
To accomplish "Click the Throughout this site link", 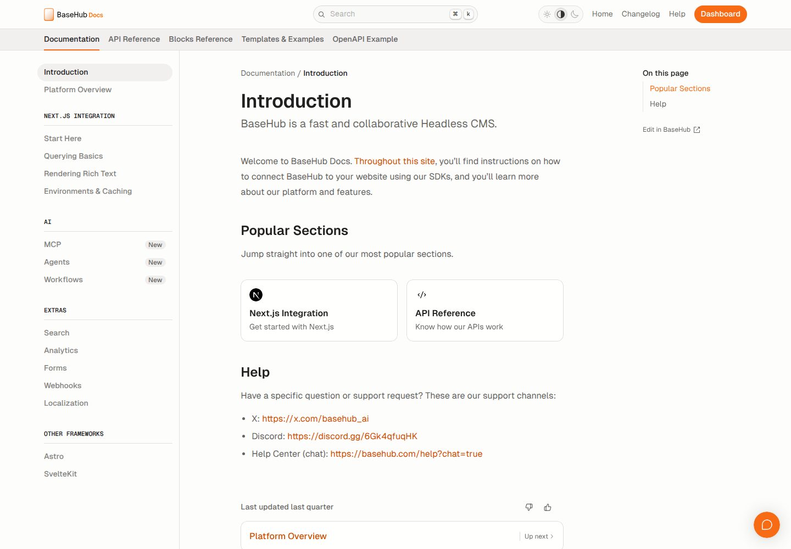I will 394,161.
